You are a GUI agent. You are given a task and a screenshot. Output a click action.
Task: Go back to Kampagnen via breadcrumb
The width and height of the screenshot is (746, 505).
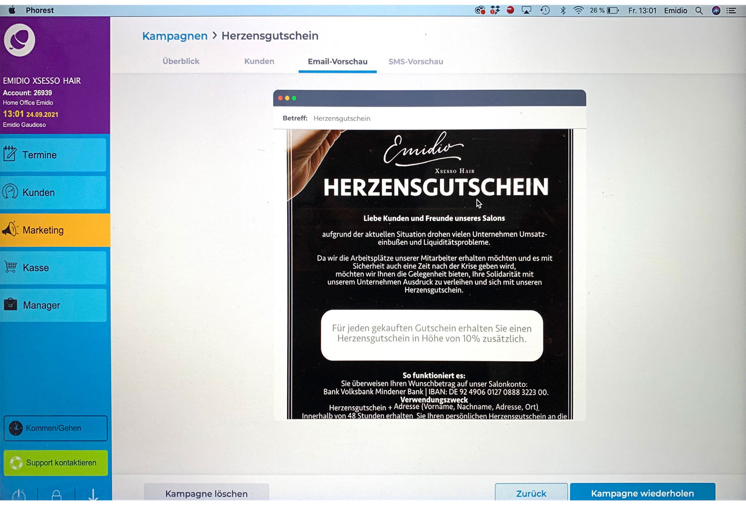pos(175,36)
